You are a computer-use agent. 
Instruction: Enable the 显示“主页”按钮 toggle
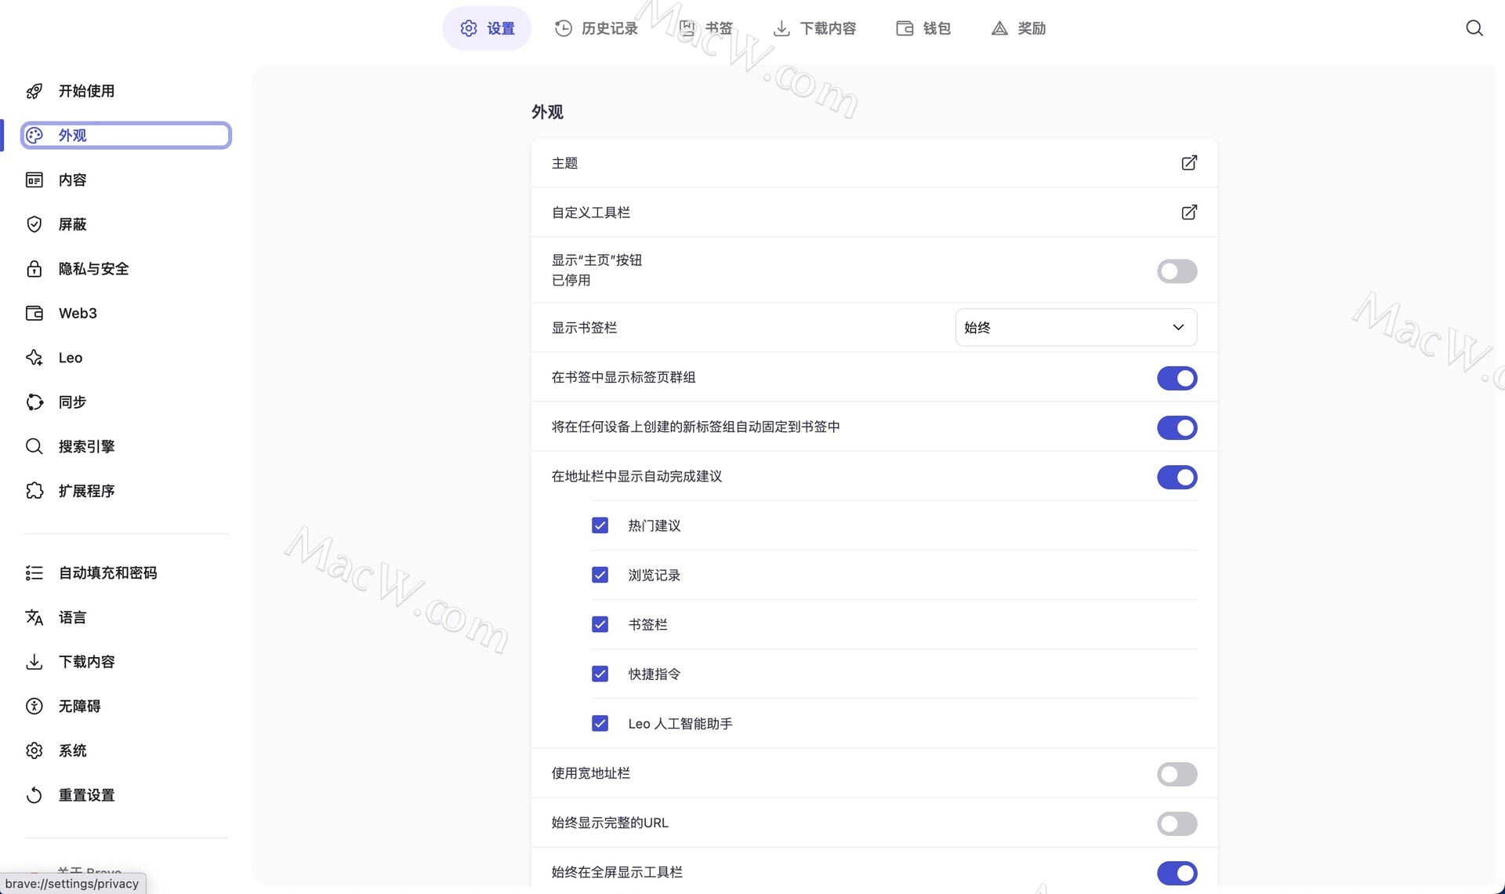pyautogui.click(x=1177, y=271)
